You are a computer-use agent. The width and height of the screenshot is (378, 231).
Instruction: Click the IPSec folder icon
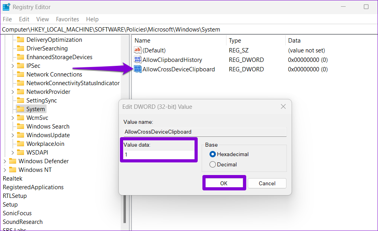(20, 65)
